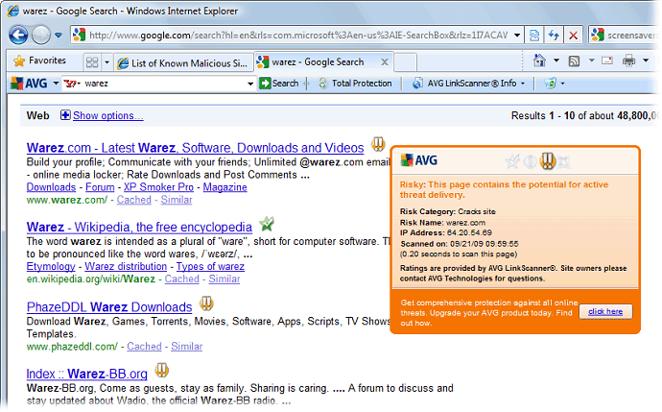Image resolution: width=662 pixels, height=412 pixels.
Task: Click the Yahoo search provider icon
Action: (70, 84)
